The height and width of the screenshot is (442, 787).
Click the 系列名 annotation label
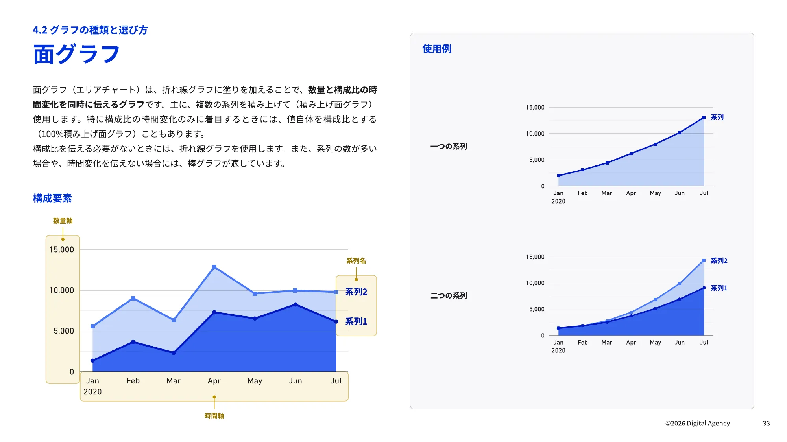click(356, 260)
